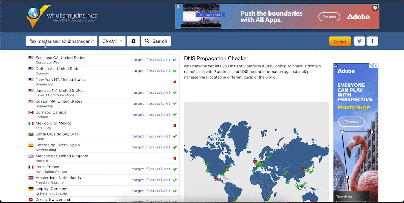This screenshot has width=404, height=203.
Task: Click green checkmark for San Jose CA
Action: click(175, 60)
